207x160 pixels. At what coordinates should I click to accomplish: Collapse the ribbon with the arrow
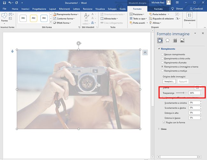pos(205,27)
